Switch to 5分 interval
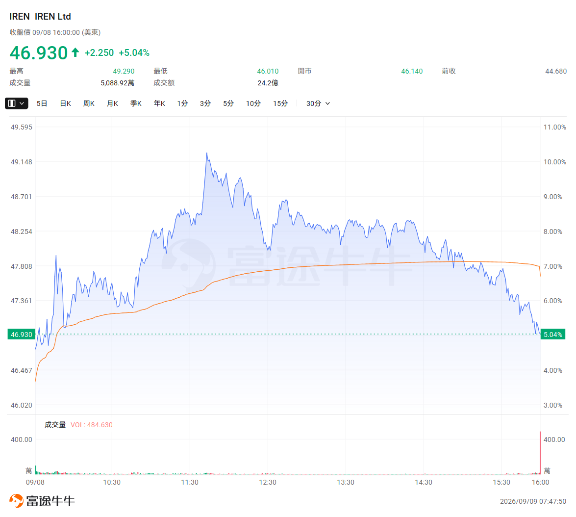Image resolution: width=576 pixels, height=517 pixels. 228,103
